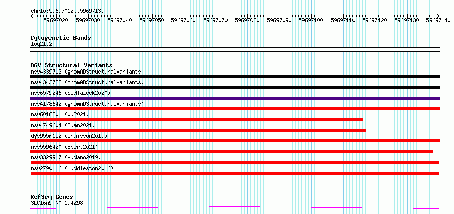Click ruler position 59697110
454x214 pixels.
click(x=343, y=20)
